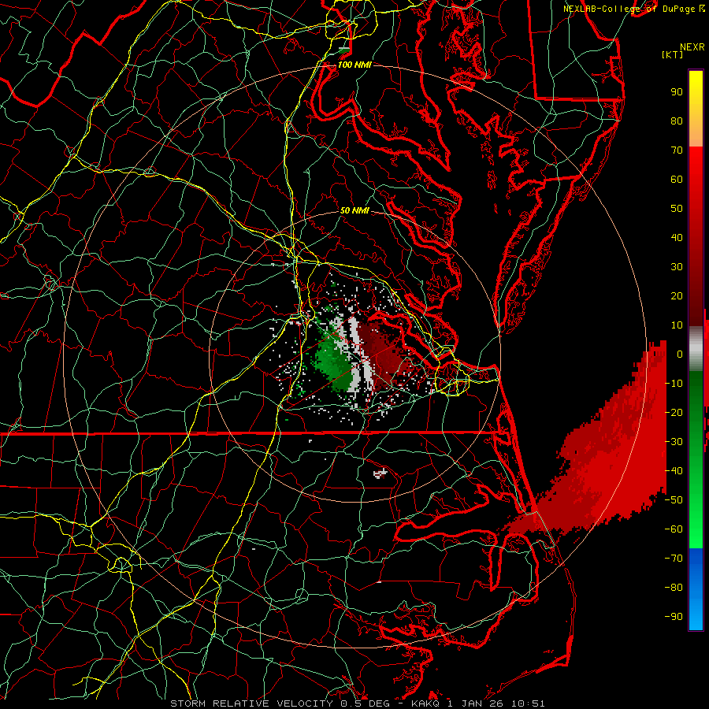The width and height of the screenshot is (709, 709).
Task: Click the positive 80 scale value
Action: (x=677, y=121)
